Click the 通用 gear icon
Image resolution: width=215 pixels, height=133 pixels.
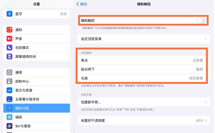[x=9, y=72]
